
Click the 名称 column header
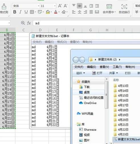click(x=116, y=80)
